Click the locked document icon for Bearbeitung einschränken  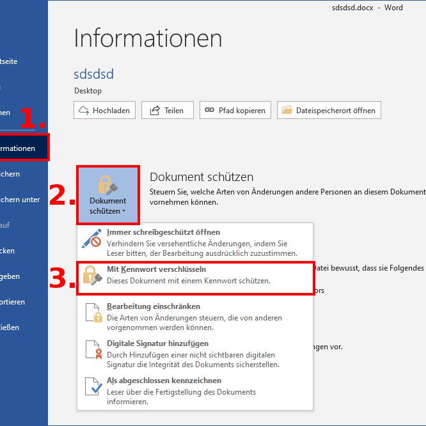(93, 312)
